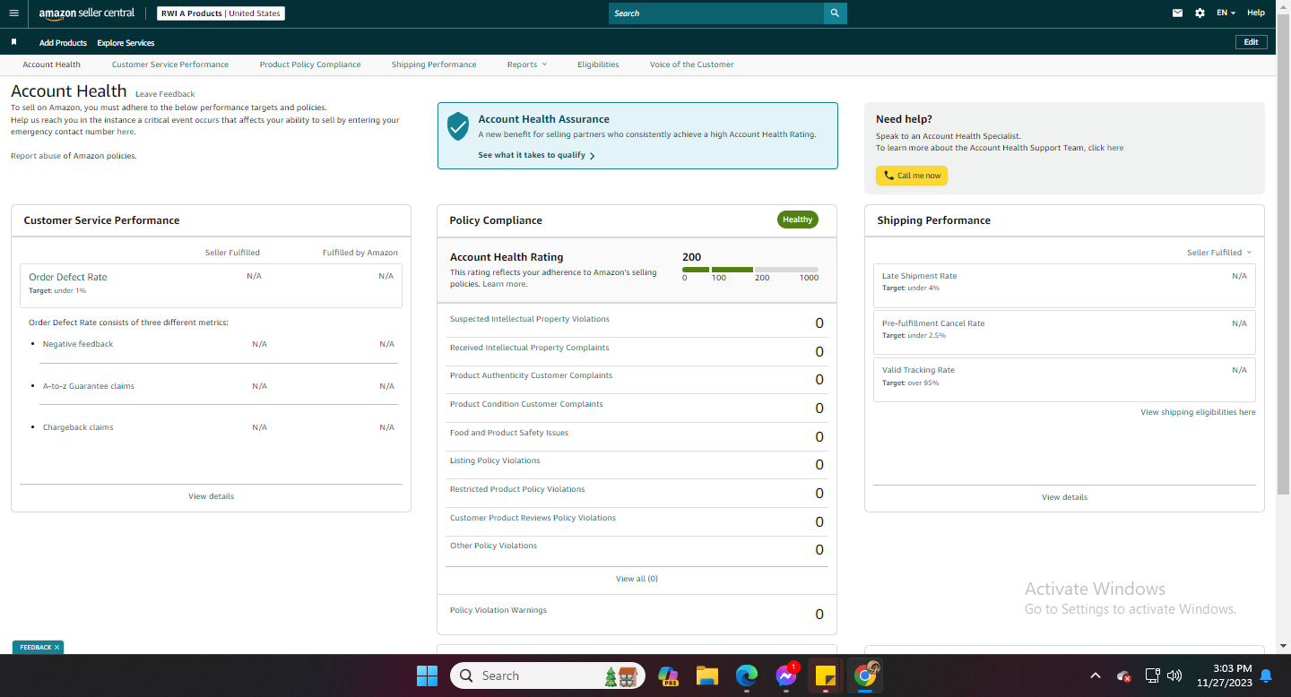This screenshot has width=1291, height=697.
Task: Click the Call me now button
Action: [x=912, y=176]
